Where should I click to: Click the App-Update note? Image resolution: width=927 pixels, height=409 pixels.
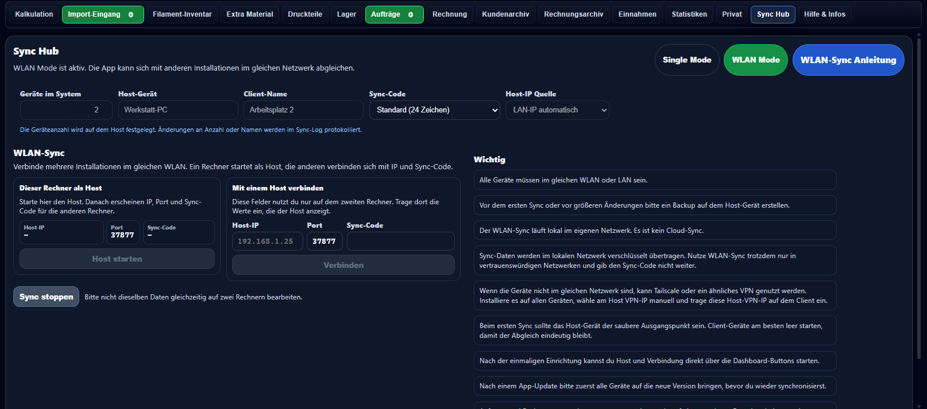point(655,386)
